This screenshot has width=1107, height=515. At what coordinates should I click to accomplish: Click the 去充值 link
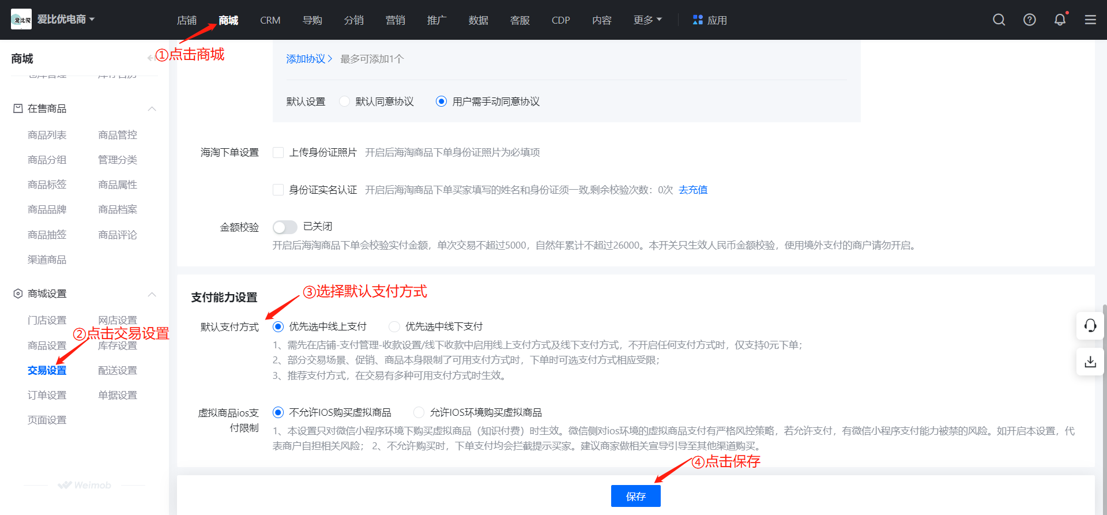pyautogui.click(x=693, y=190)
